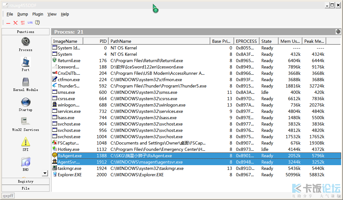Select svchost.exe with PID 904
343x200 pixels.
click(196, 124)
